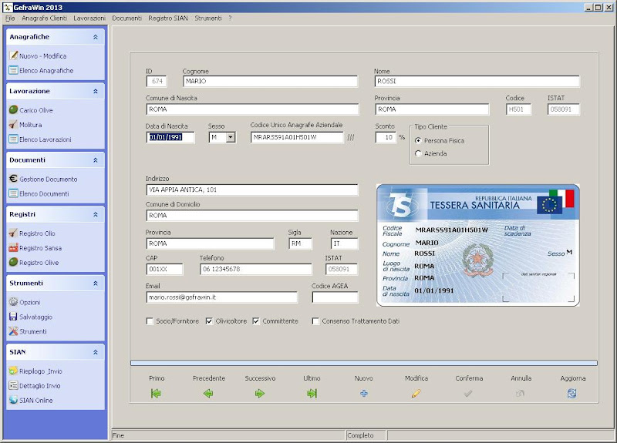This screenshot has height=443, width=617.
Task: Collapse the Registri panel
Action: point(95,214)
